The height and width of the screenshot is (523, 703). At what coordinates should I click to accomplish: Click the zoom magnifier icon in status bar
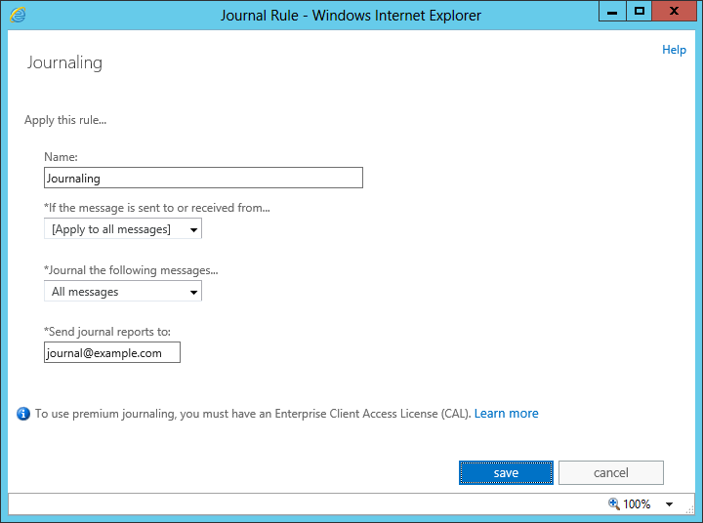click(614, 503)
